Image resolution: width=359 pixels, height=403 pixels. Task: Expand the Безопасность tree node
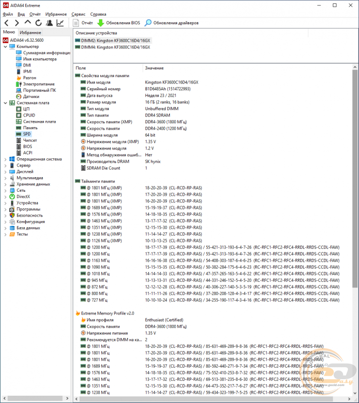tap(5, 216)
